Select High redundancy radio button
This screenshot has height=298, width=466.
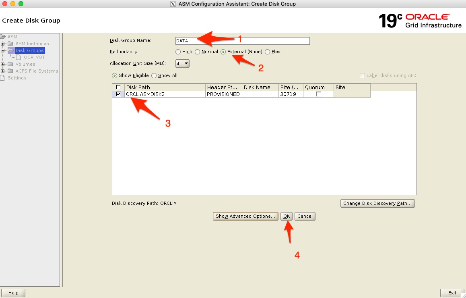178,52
